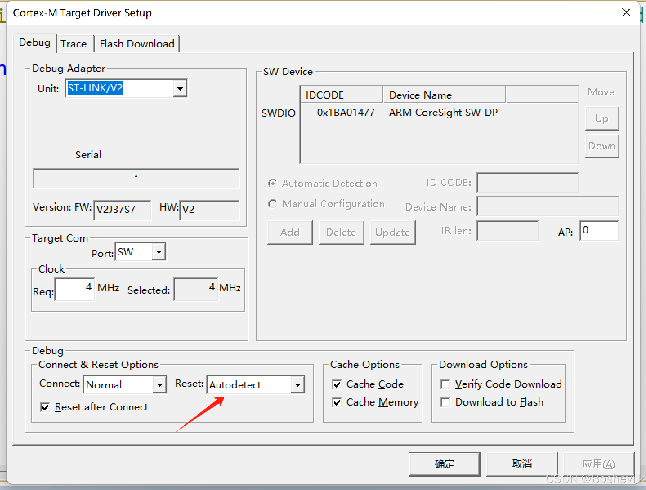The width and height of the screenshot is (646, 490).
Task: Click the Serial number field
Action: (x=136, y=178)
